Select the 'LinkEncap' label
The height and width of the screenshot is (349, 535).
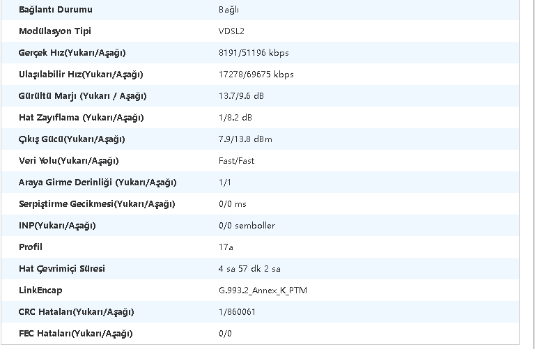point(40,290)
